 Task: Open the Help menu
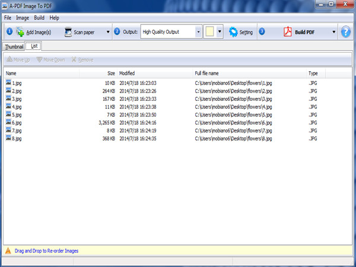pyautogui.click(x=54, y=18)
